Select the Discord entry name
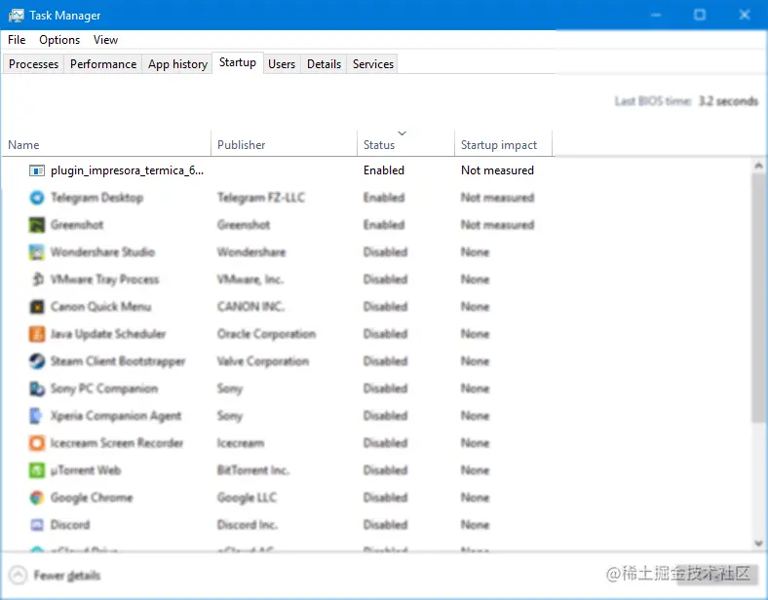 coord(70,525)
